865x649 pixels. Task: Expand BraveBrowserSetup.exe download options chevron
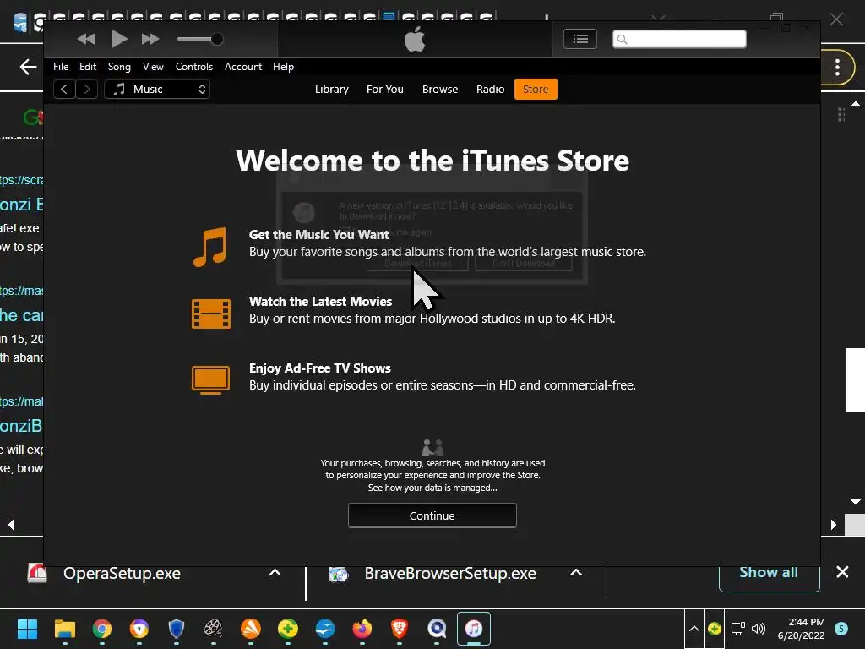[x=576, y=573]
